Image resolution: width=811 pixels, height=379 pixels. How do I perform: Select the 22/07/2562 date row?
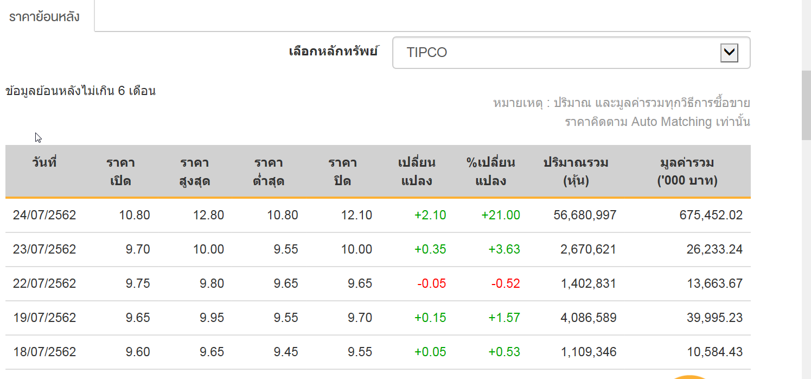click(x=378, y=284)
